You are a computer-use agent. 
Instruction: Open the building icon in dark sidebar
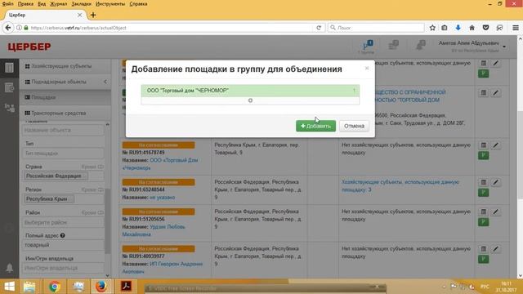point(9,68)
